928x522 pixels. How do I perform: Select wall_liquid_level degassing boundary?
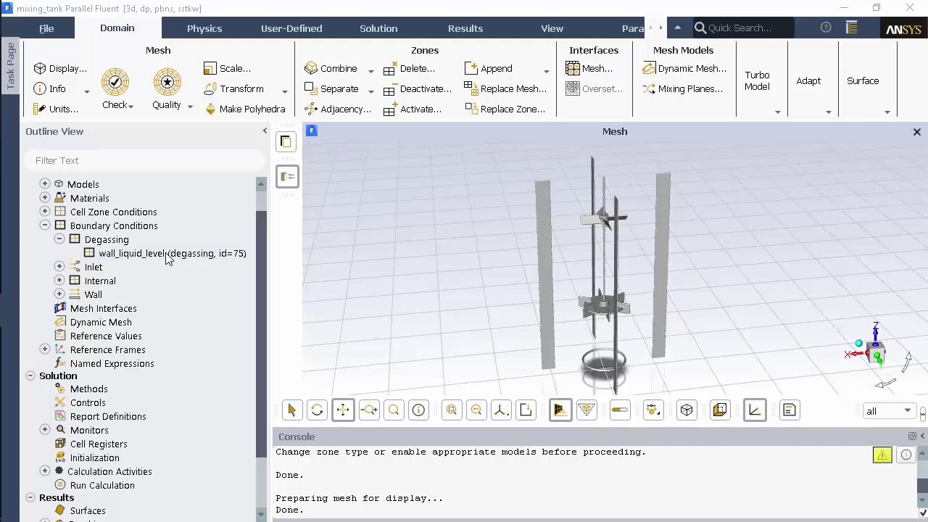173,253
